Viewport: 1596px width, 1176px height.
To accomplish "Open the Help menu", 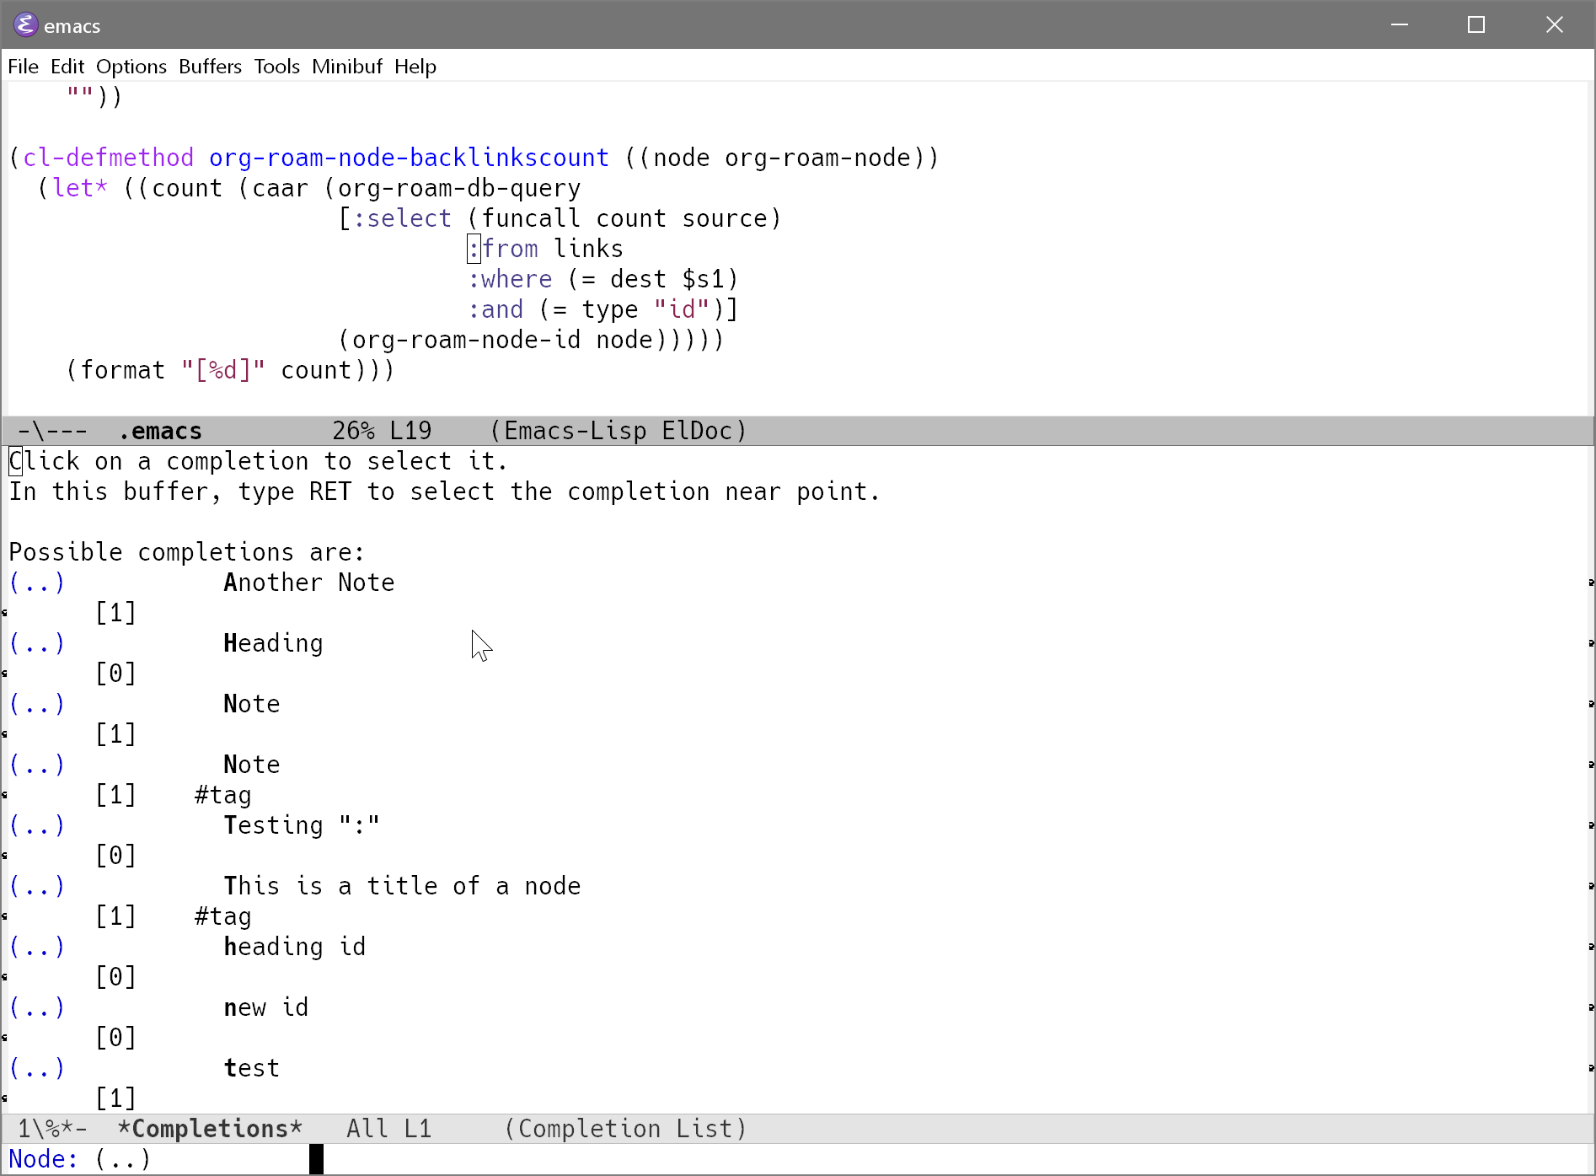I will (415, 67).
